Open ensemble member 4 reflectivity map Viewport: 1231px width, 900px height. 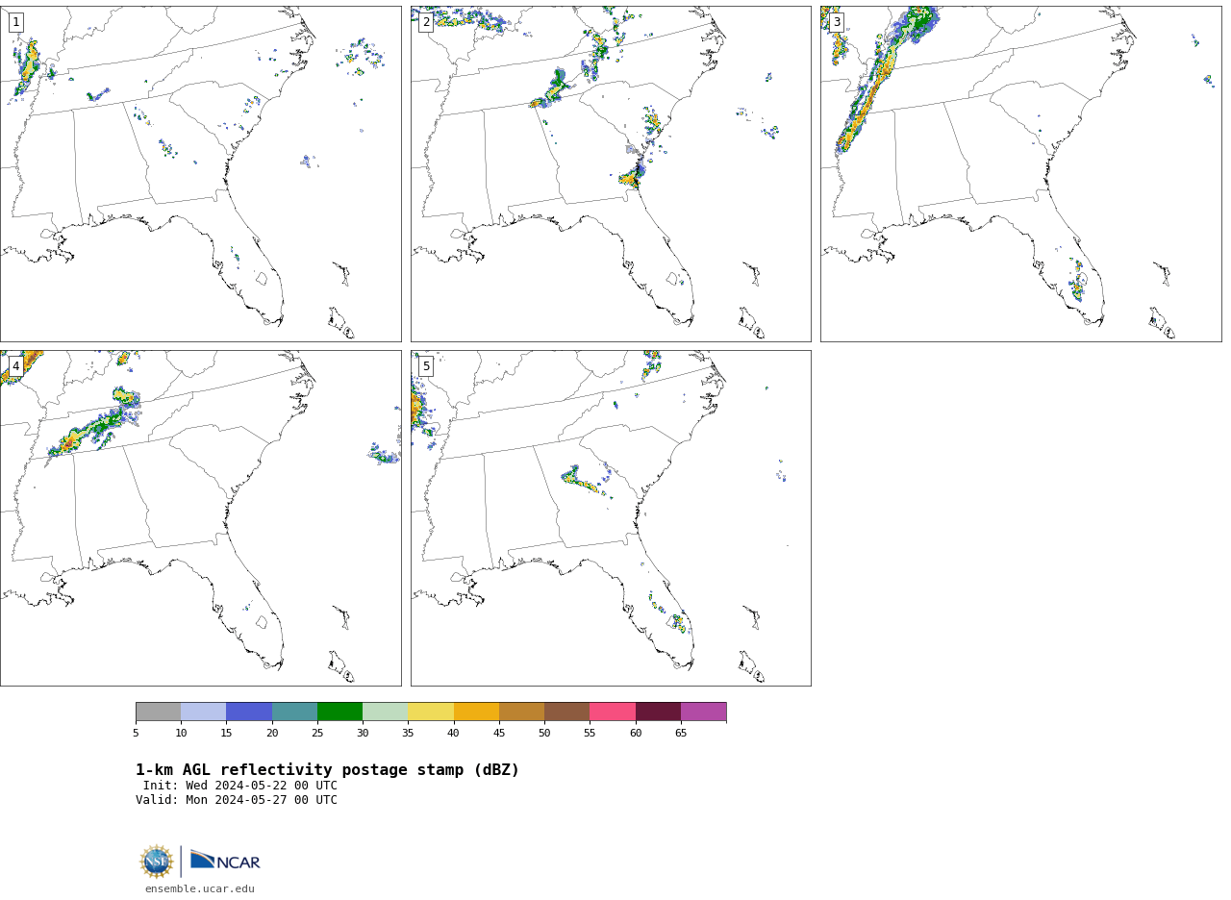tap(201, 518)
